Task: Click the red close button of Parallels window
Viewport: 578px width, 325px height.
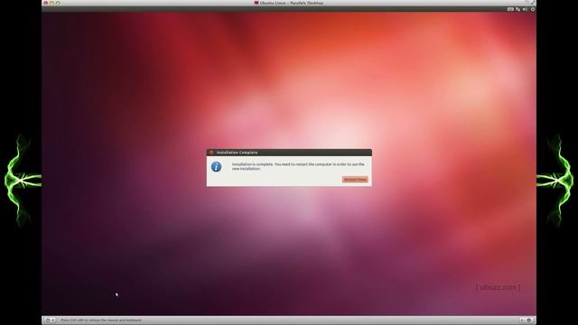Action: point(46,3)
